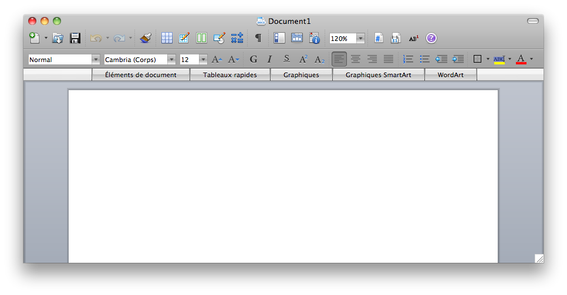
Task: Open Éléments de document tab
Action: (x=141, y=75)
